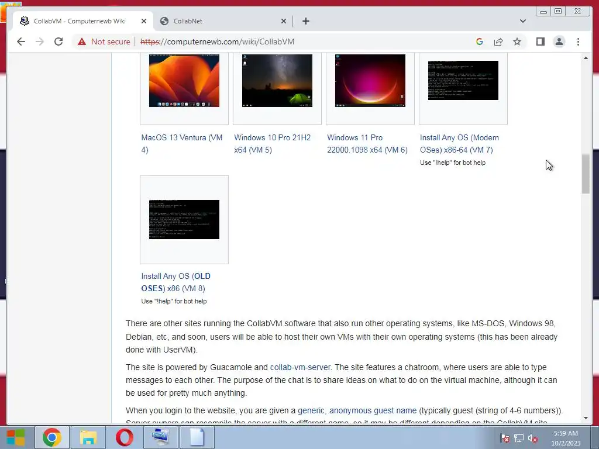Click the vertical scrollbar thumb
The width and height of the screenshot is (599, 449).
coord(586,174)
